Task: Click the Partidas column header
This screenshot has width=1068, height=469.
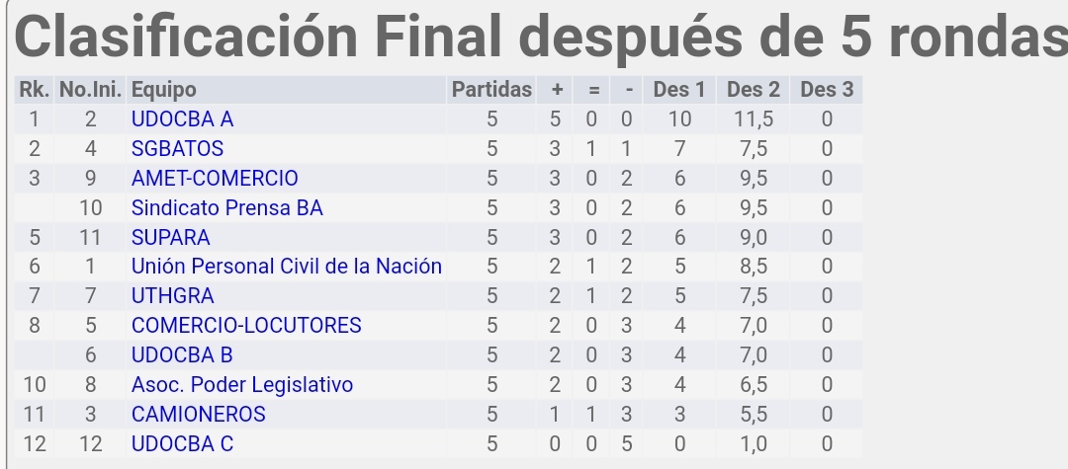Action: (491, 90)
